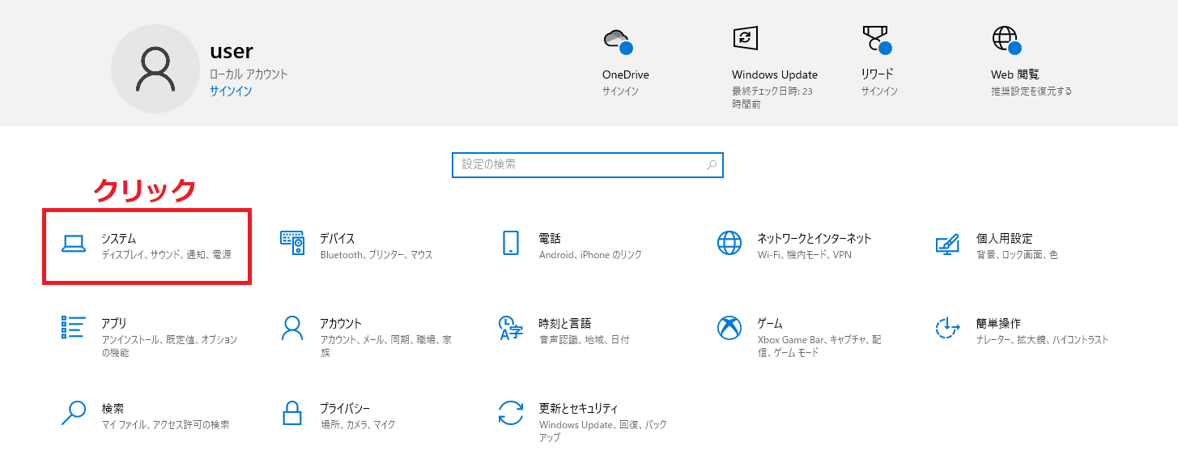Select the 電話 phone icon
This screenshot has height=476, width=1178.
click(511, 243)
